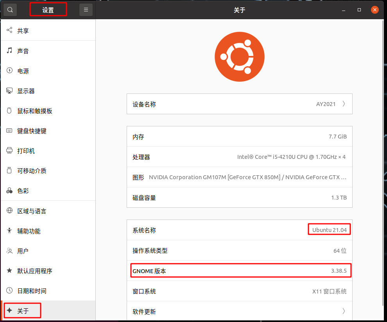The height and width of the screenshot is (322, 387).
Task: Click the 系统名称 row label
Action: tap(144, 230)
